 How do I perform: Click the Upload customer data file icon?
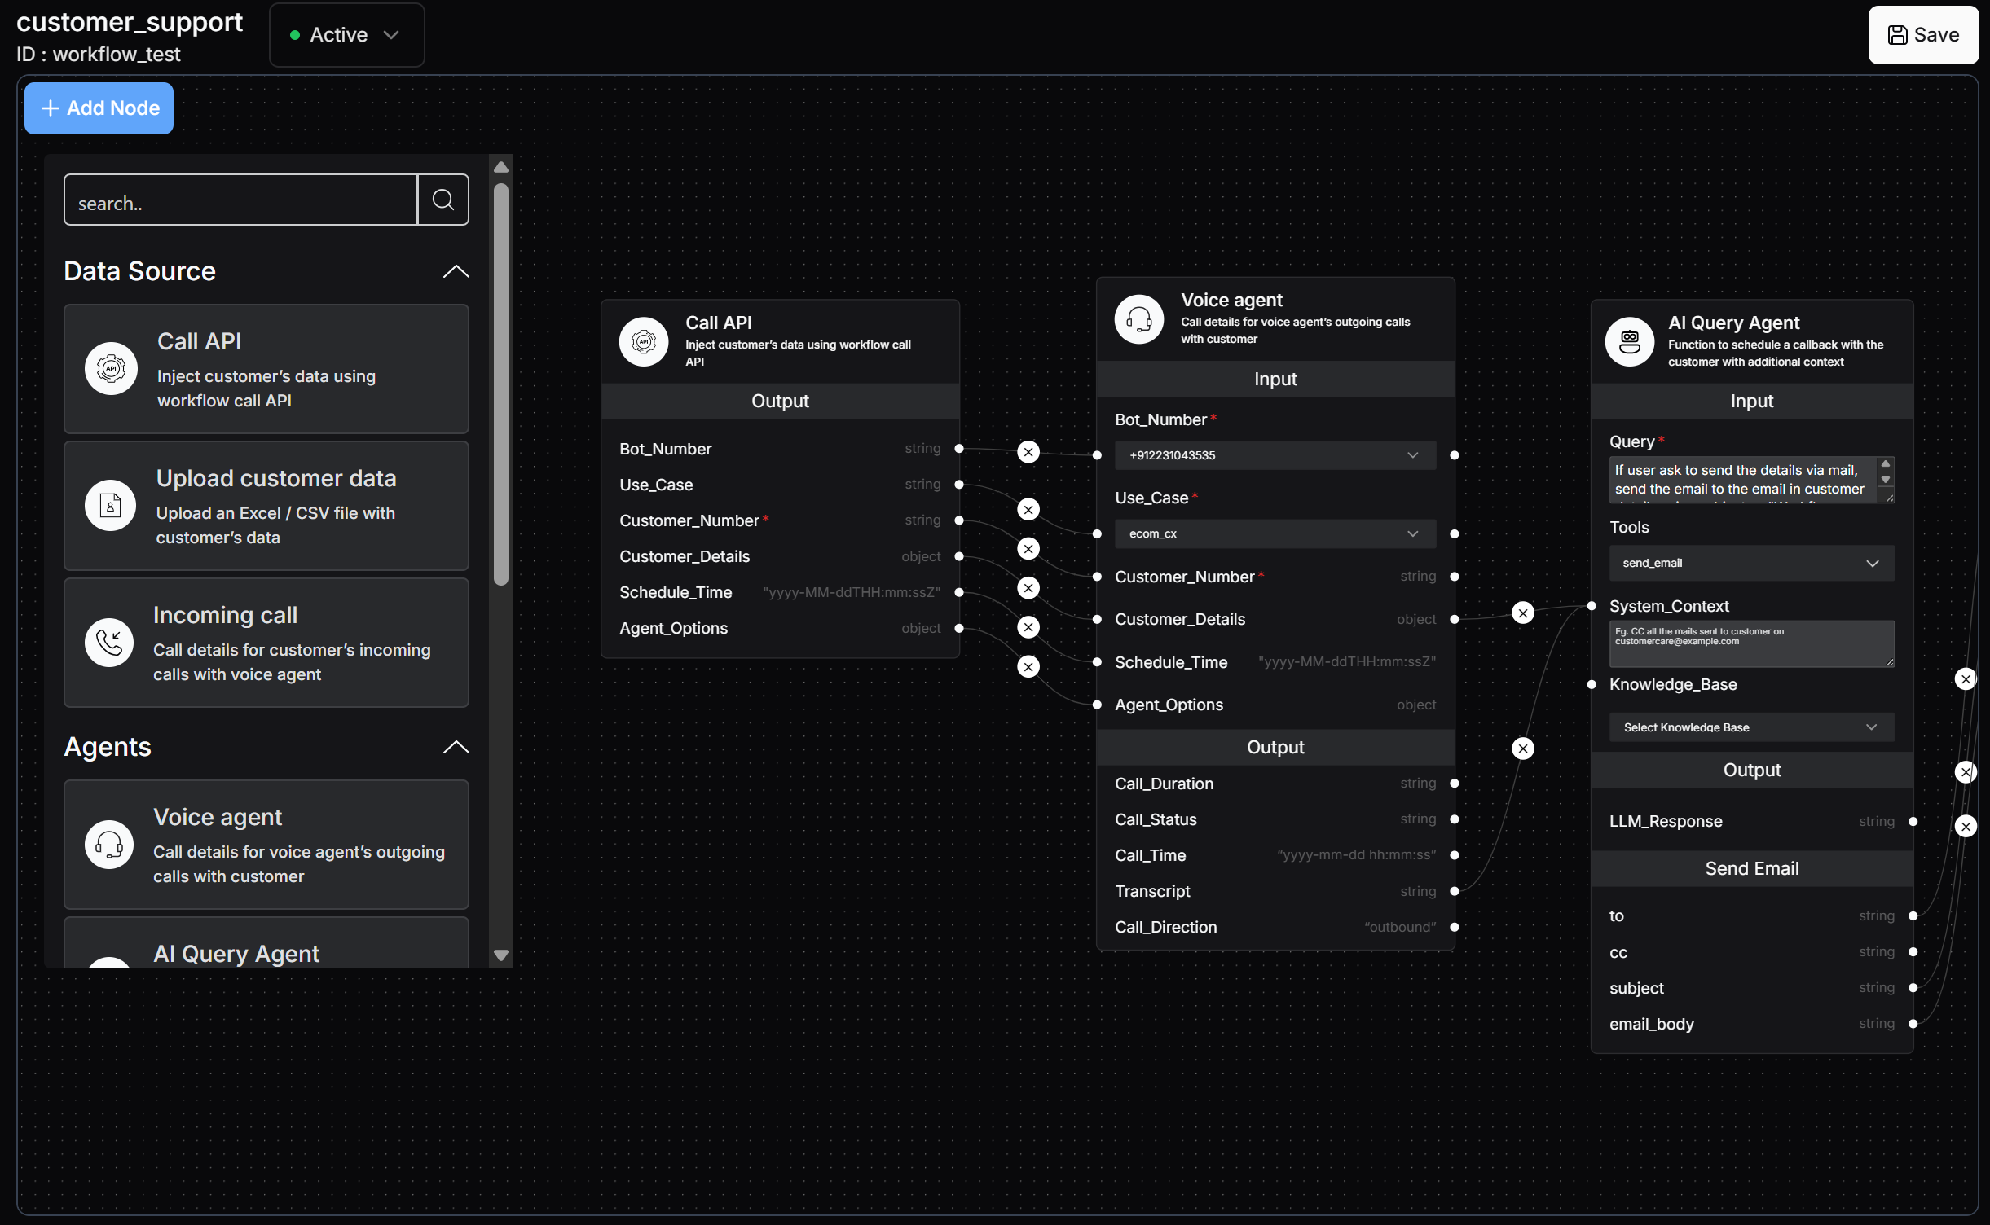tap(111, 506)
